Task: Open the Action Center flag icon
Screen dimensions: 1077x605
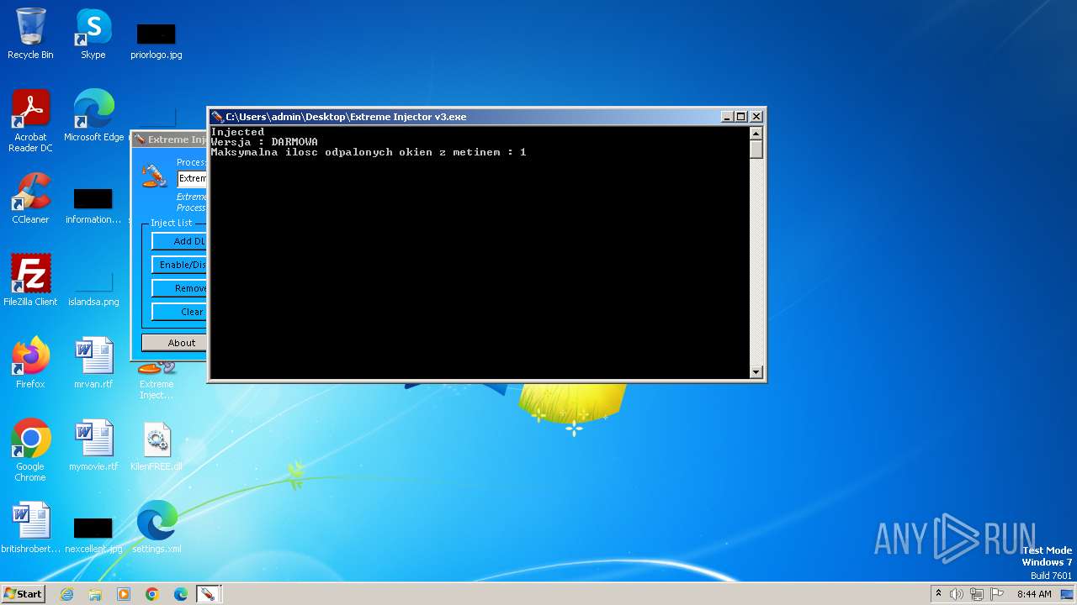Action: click(997, 594)
